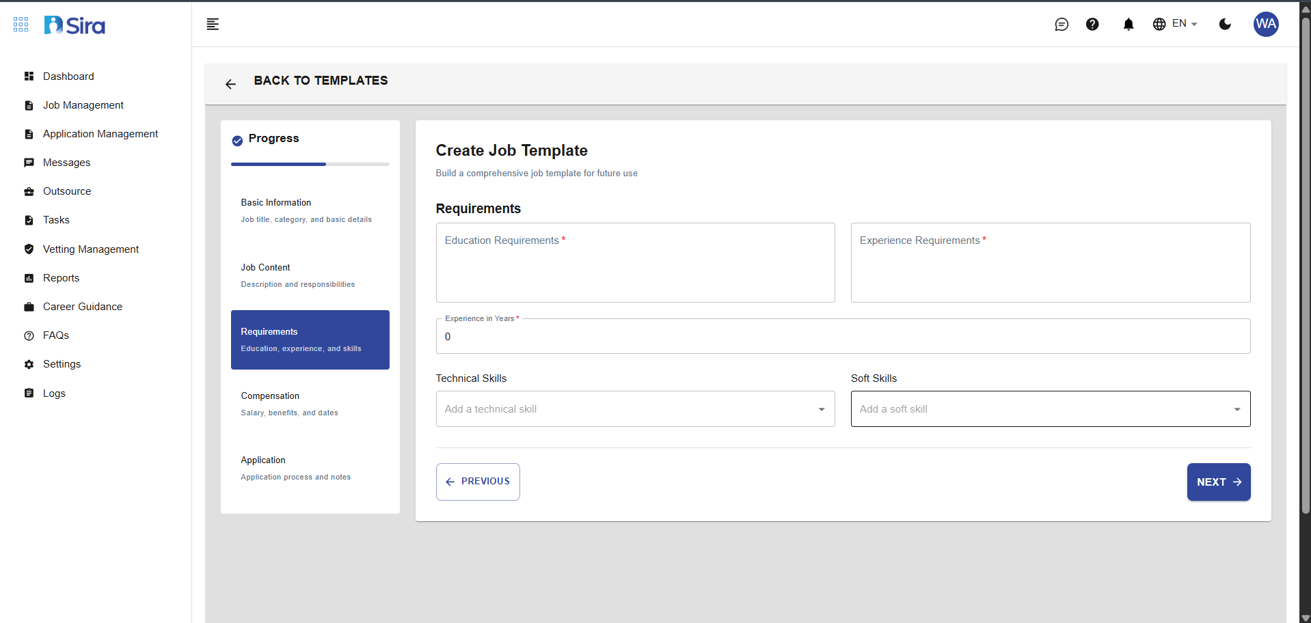
Task: Click the Sira logo
Action: pos(74,25)
